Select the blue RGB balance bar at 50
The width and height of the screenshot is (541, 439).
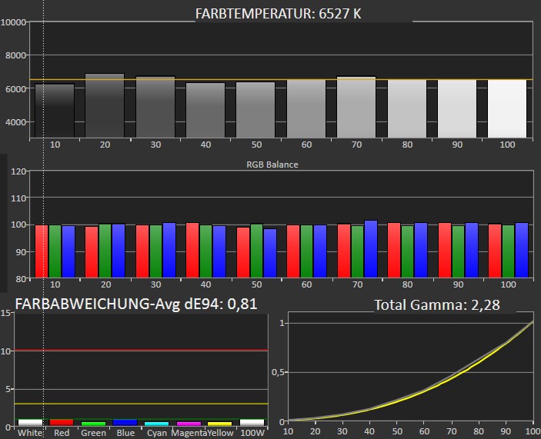pyautogui.click(x=270, y=253)
